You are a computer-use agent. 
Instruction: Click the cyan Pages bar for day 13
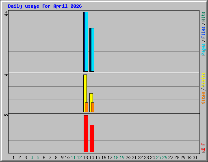tap(87, 42)
